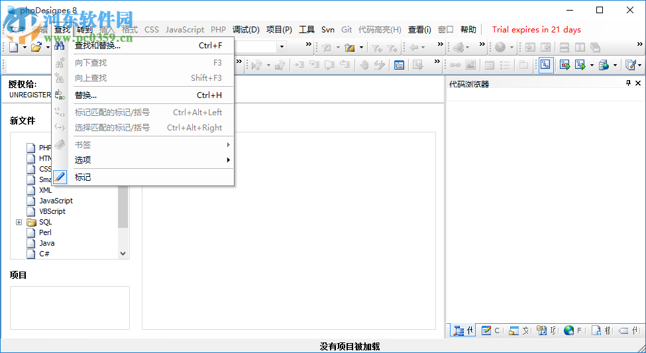
Task: Select Java in new file list
Action: point(46,243)
